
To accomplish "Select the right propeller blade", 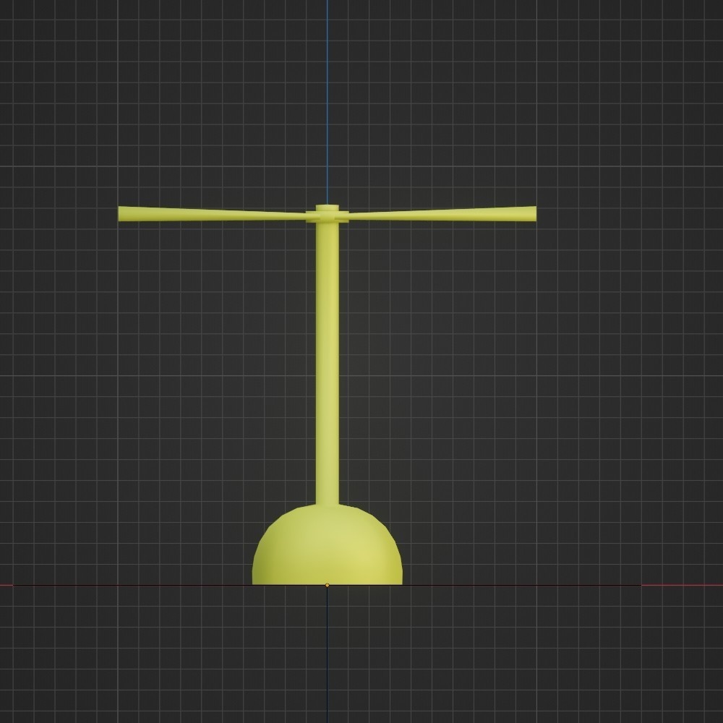I will 442,213.
